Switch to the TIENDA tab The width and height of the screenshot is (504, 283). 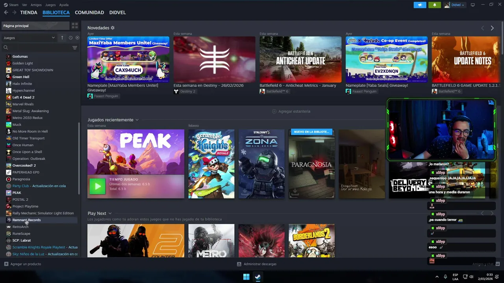(29, 13)
